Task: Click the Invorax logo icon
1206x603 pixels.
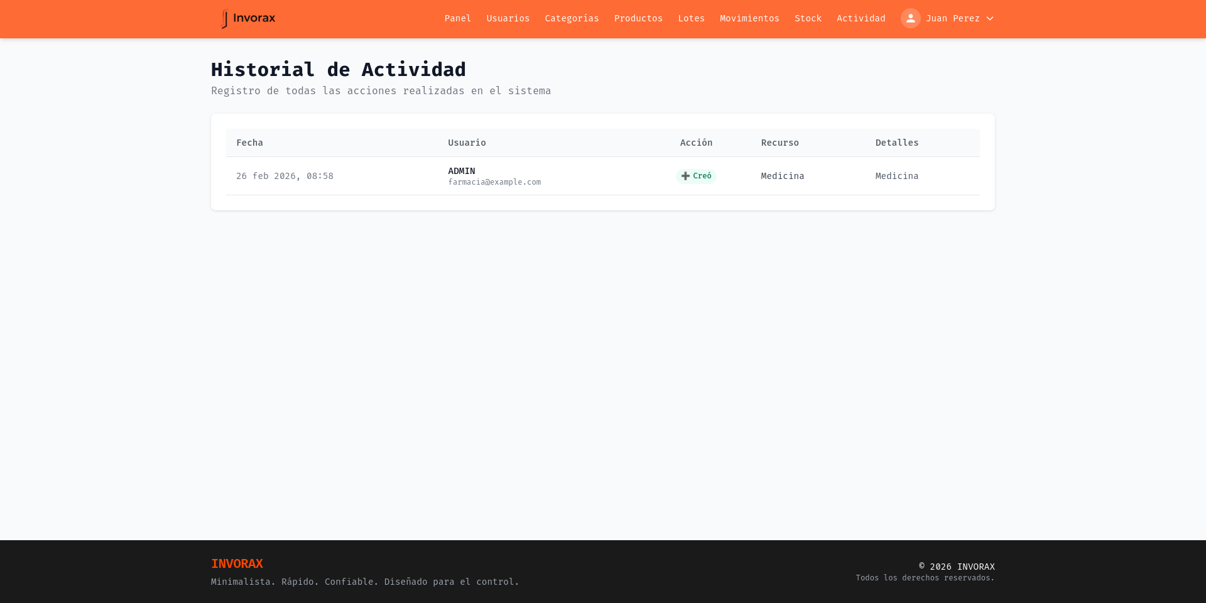Action: (224, 18)
